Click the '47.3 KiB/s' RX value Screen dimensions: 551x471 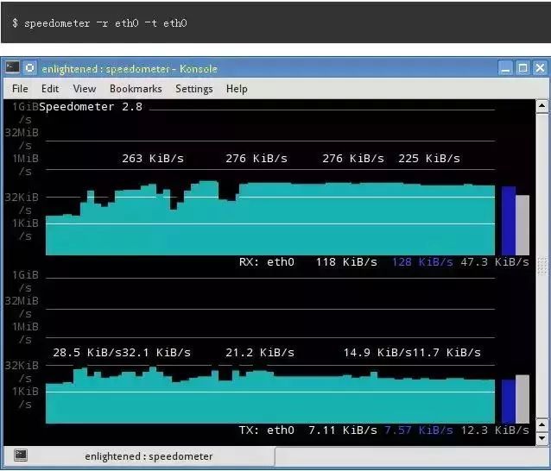click(494, 262)
